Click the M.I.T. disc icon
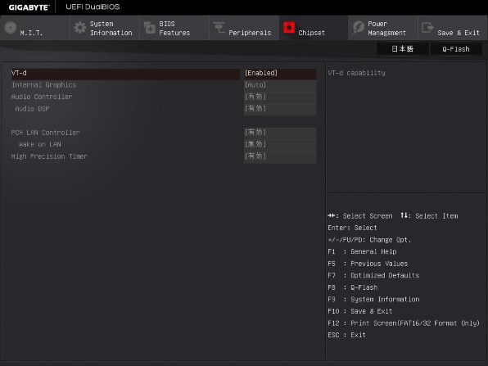Image resolution: width=488 pixels, height=366 pixels. point(11,28)
